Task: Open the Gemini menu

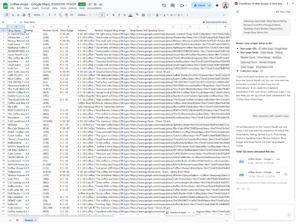Action: (x=73, y=8)
